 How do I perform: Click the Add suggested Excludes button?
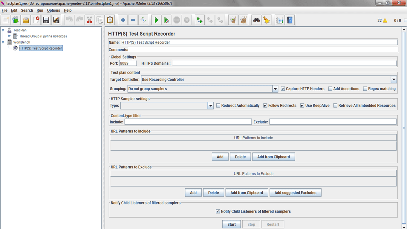[x=296, y=193]
